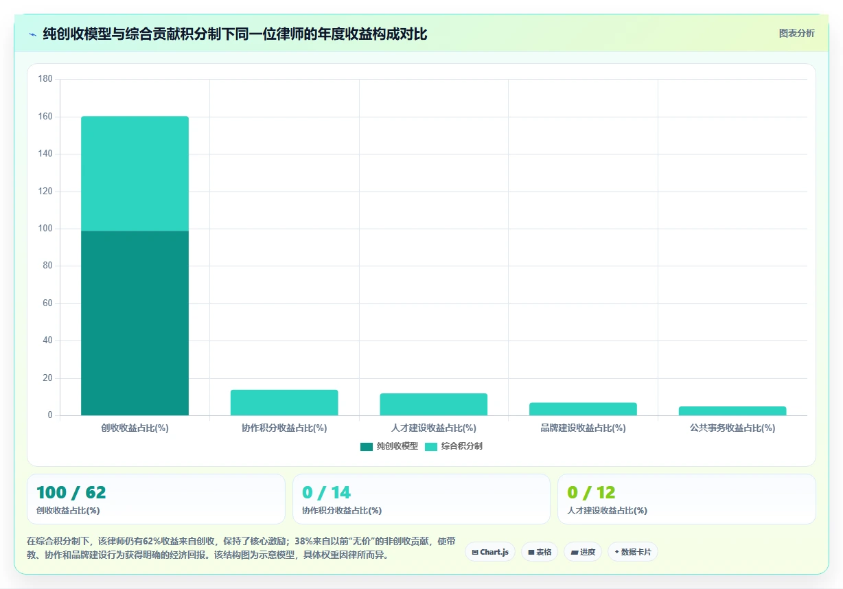Click the 创收收益占比(%) axis label
Viewport: 843px width, 589px height.
[x=135, y=428]
